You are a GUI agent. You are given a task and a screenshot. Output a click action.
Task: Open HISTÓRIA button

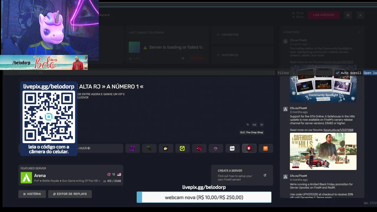(x=32, y=194)
